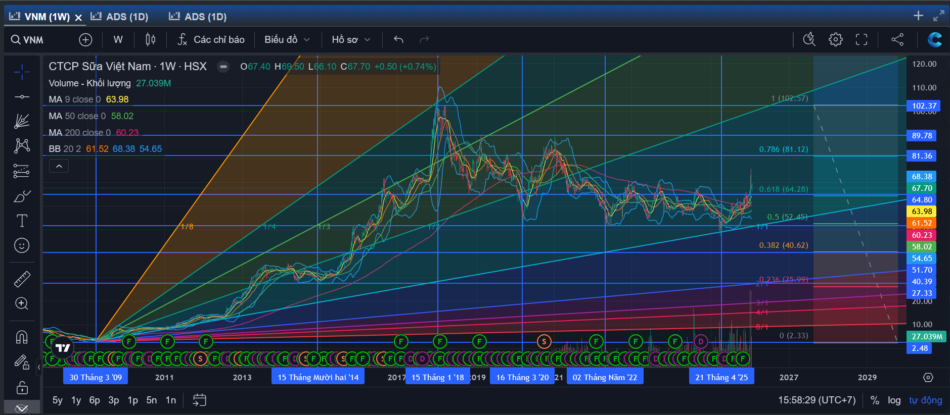Open Các chỉ báo indicators dialog
This screenshot has height=415, width=950.
click(211, 40)
